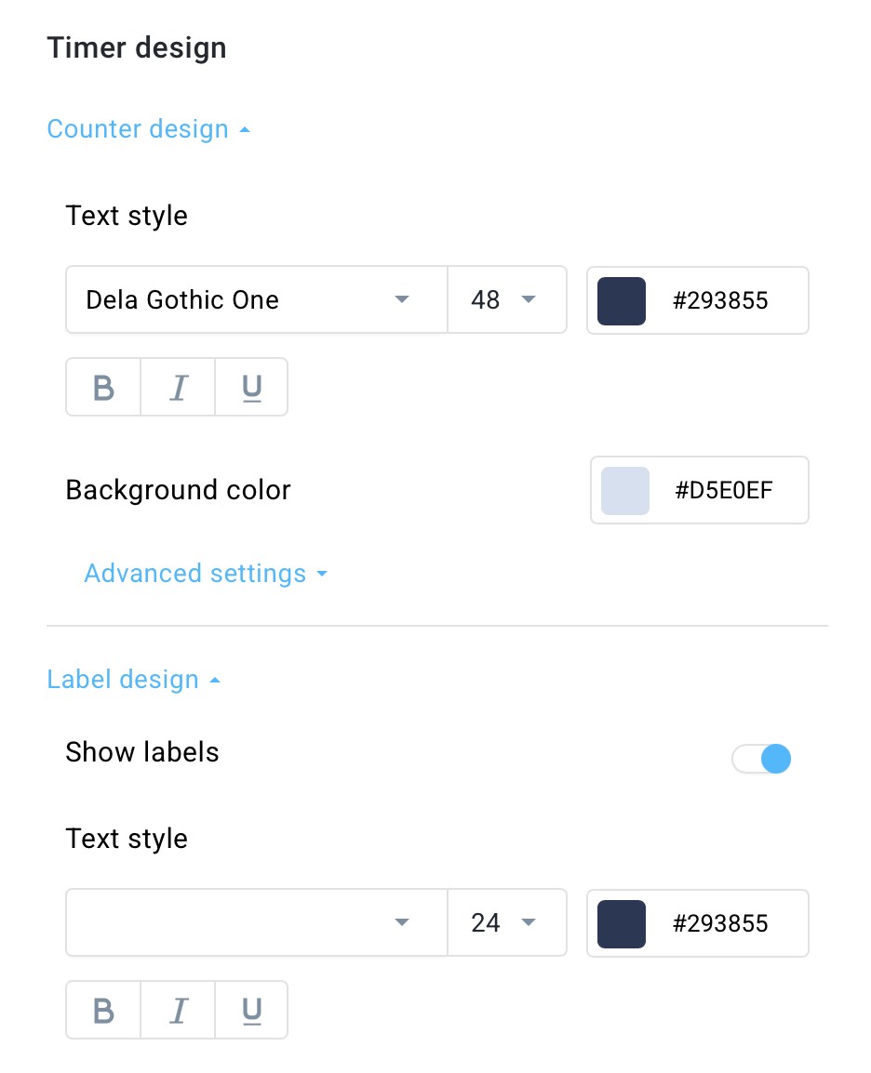This screenshot has height=1073, width=871.
Task: Open the counter background color picker
Action: pos(624,490)
